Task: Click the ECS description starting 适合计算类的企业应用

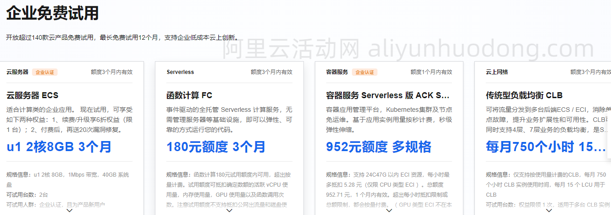Action: coord(69,120)
